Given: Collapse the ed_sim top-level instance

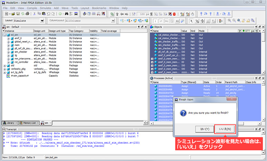Looking at the screenshot, I should (4, 35).
